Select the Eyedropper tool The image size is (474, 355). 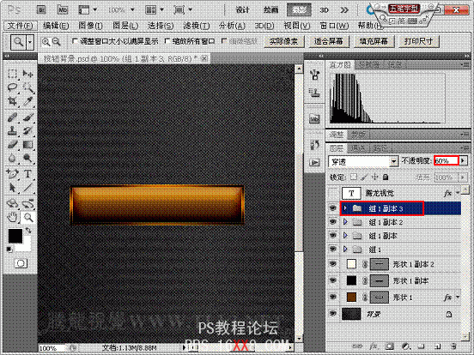coord(27,101)
